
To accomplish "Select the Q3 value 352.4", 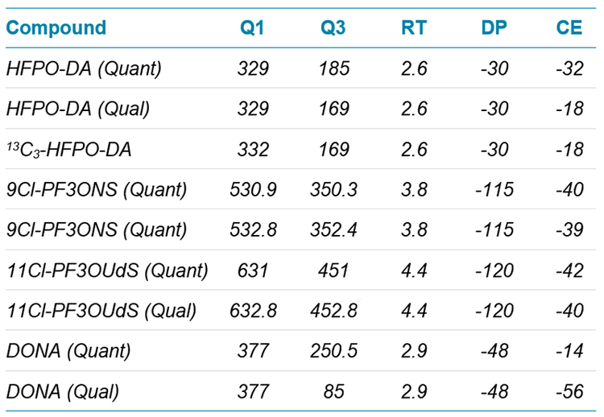I will click(333, 230).
